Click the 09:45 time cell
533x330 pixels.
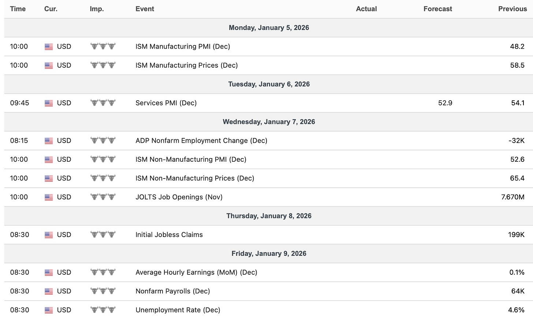coord(20,103)
